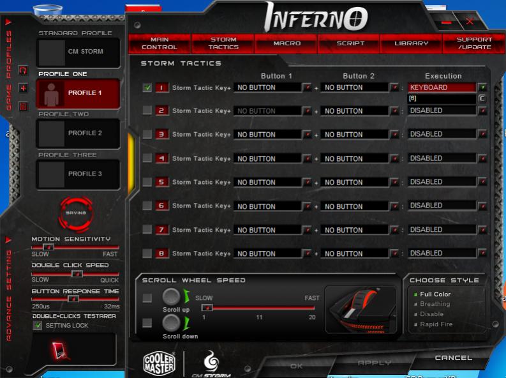The image size is (506, 378).
Task: Click the Cooler Master logo
Action: pyautogui.click(x=159, y=363)
